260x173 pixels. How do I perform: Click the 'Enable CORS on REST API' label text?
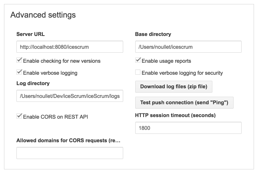pyautogui.click(x=56, y=117)
